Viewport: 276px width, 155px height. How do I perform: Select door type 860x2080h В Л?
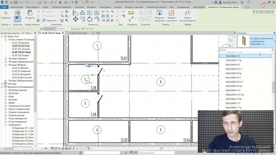point(233,65)
